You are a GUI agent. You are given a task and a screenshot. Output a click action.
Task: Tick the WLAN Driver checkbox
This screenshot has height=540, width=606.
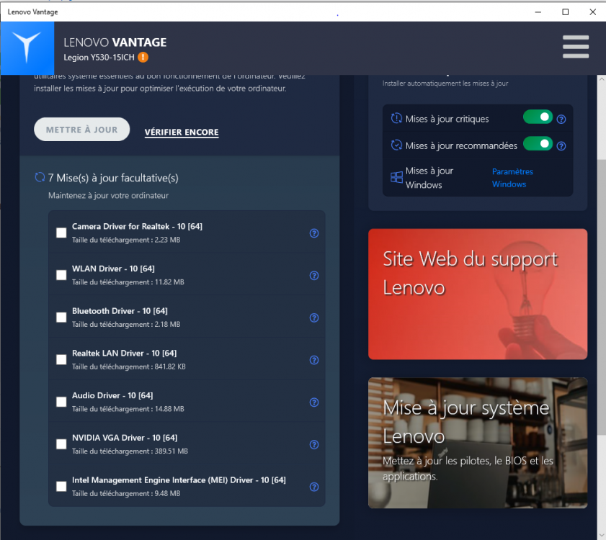[61, 275]
